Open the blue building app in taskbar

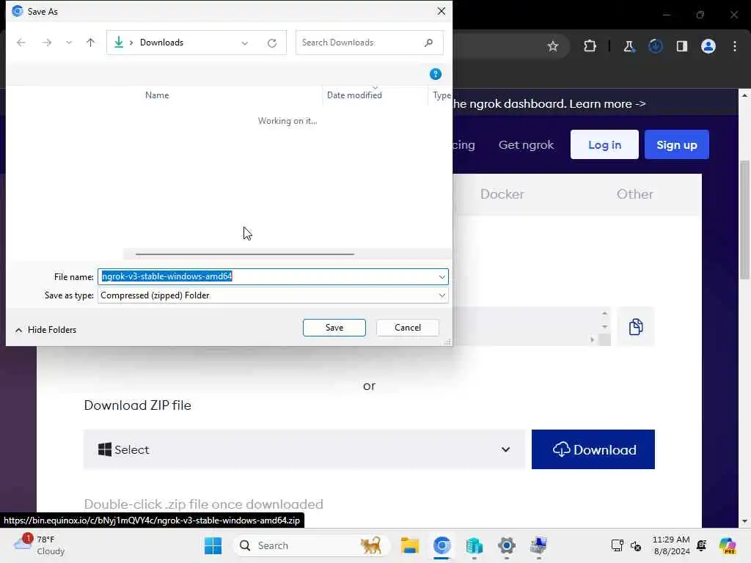(x=475, y=545)
